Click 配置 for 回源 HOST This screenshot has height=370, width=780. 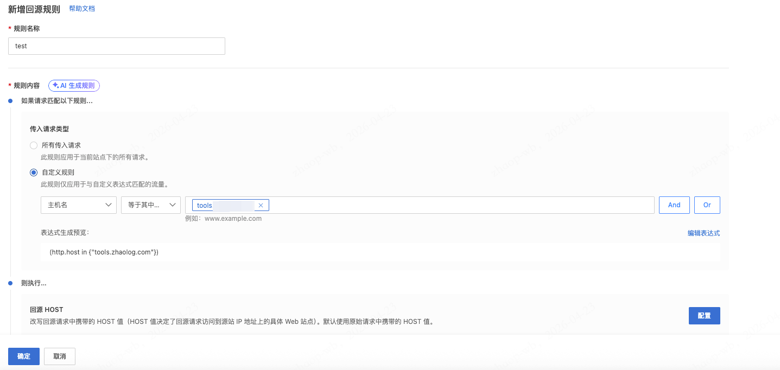pyautogui.click(x=704, y=316)
